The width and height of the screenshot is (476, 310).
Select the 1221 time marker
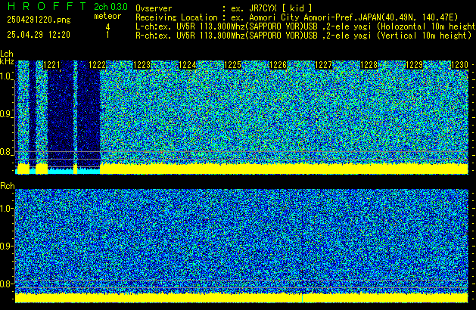(51, 65)
